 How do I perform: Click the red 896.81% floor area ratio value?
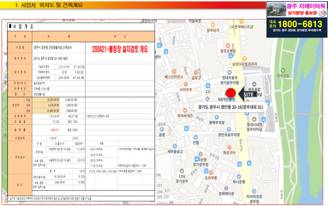point(55,130)
